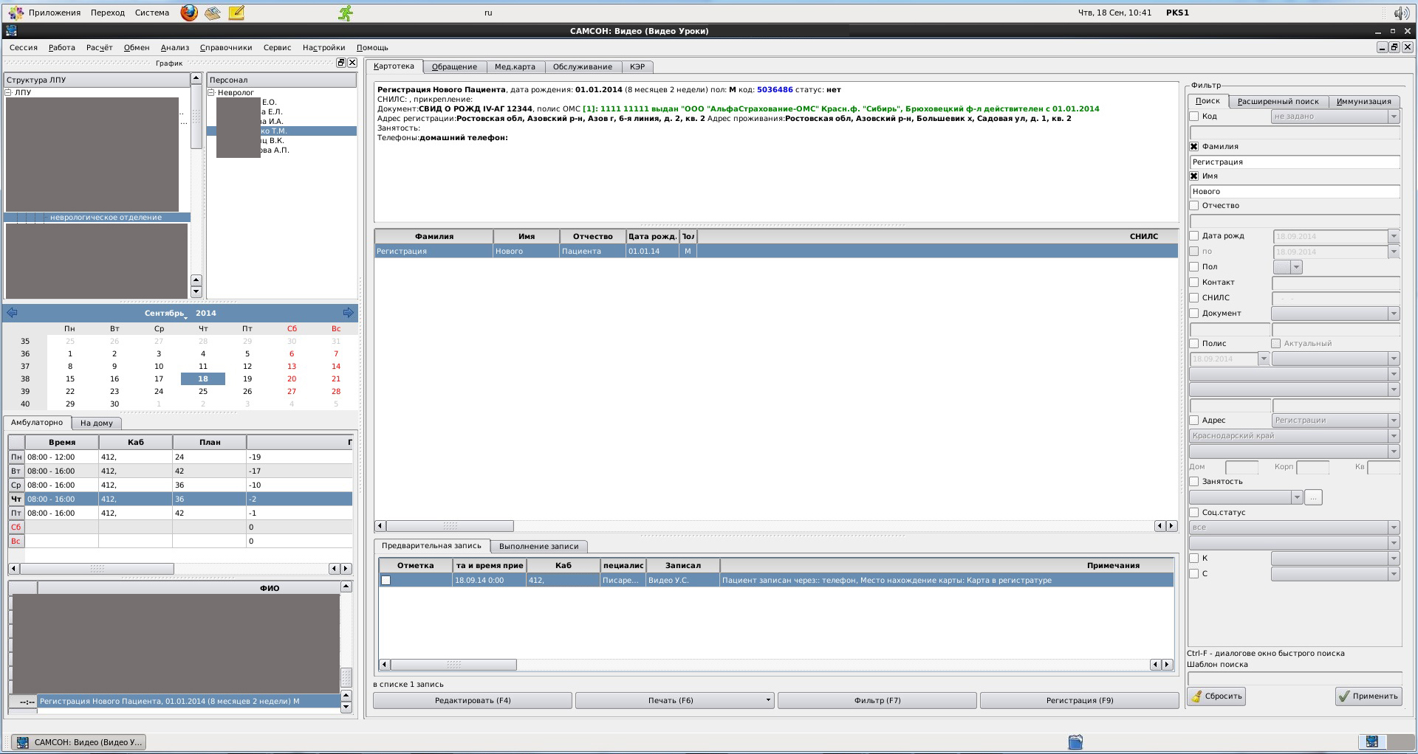Switch to the Мед.карта tab

tap(515, 66)
